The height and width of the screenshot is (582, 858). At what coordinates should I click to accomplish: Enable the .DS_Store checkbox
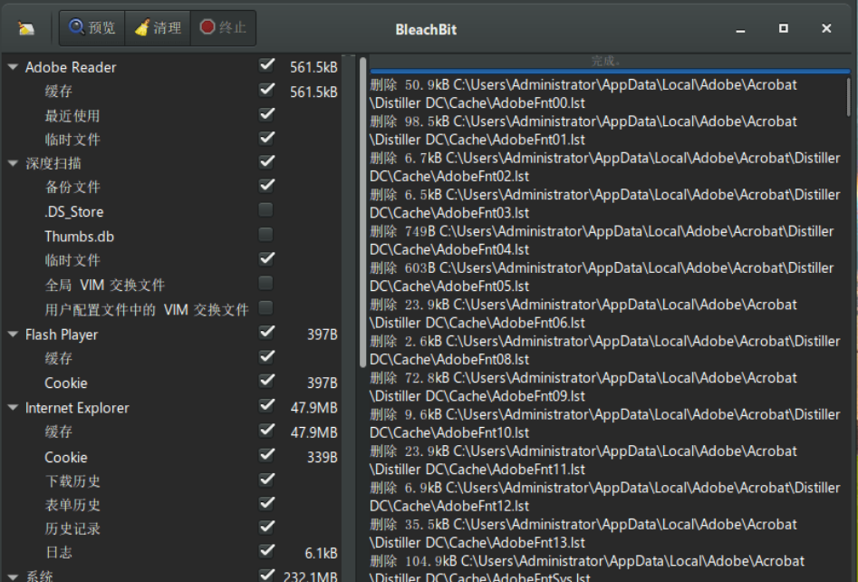click(x=266, y=209)
